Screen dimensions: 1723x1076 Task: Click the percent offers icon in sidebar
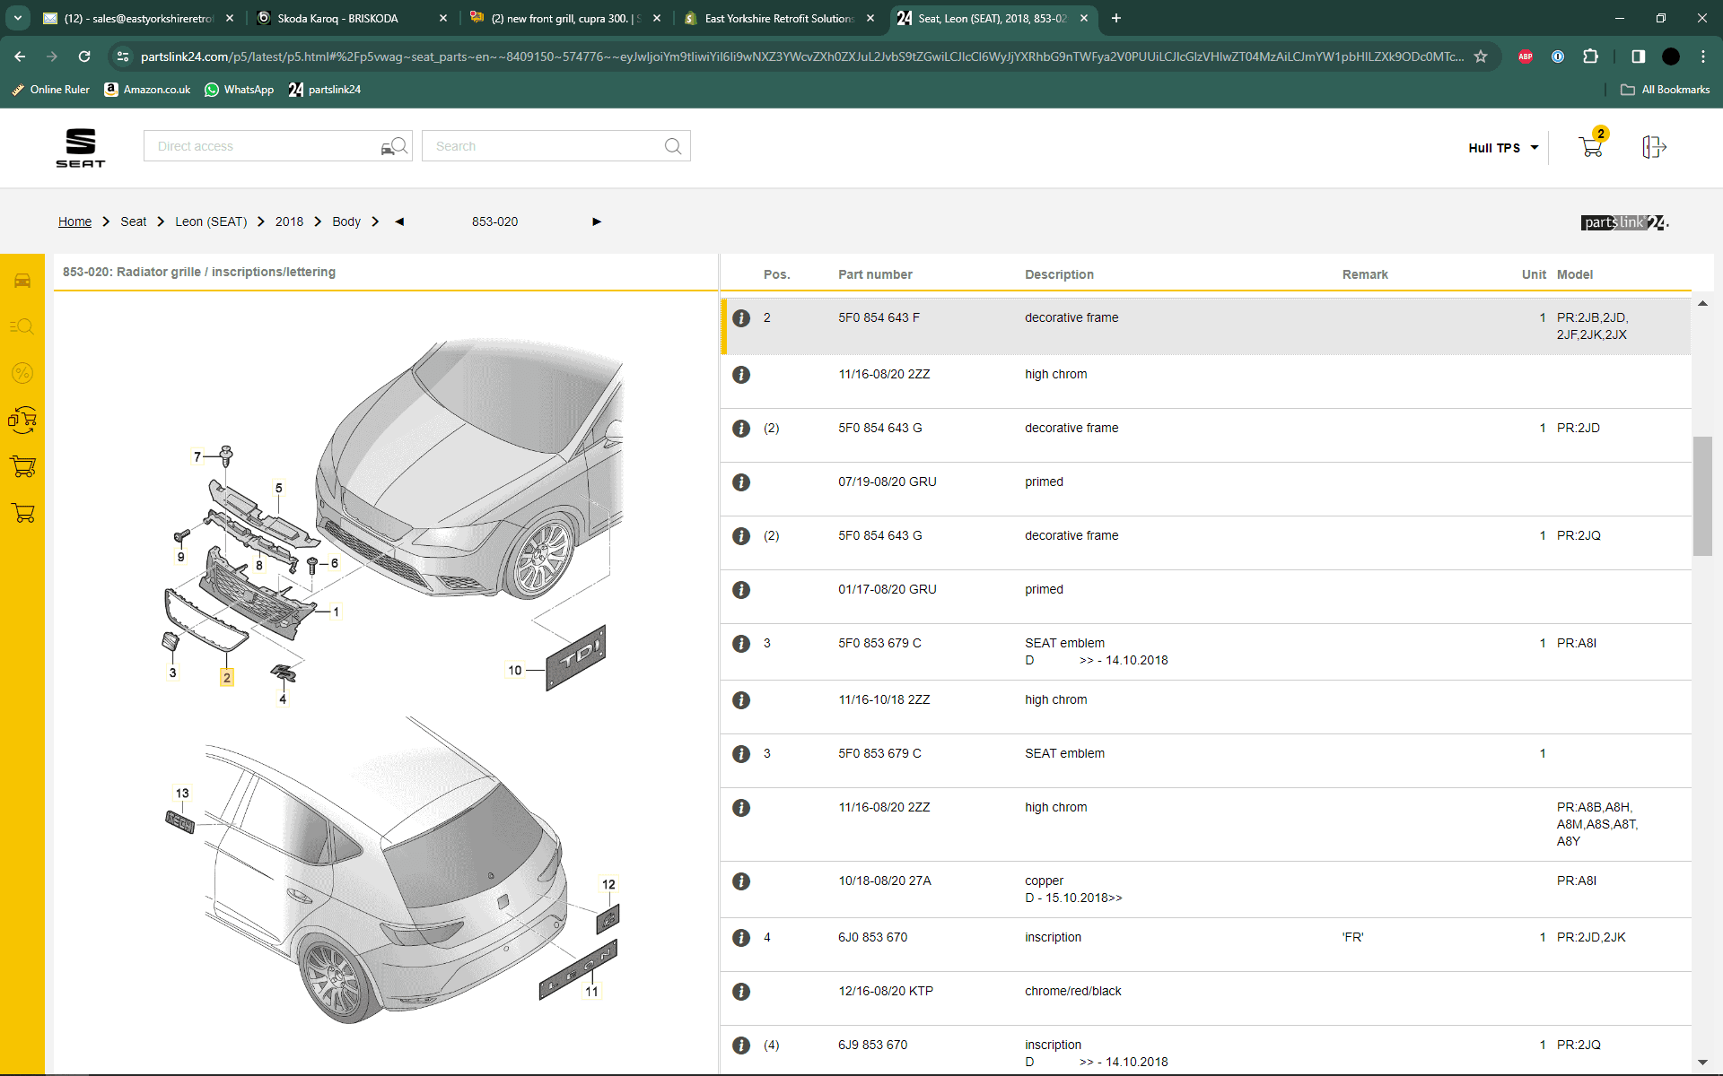22,373
